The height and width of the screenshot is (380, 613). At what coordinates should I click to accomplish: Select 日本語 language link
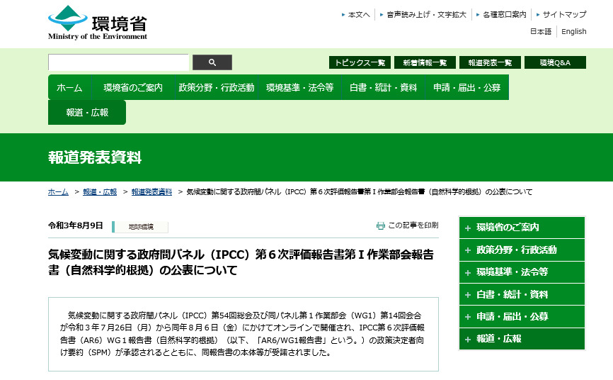(x=541, y=32)
